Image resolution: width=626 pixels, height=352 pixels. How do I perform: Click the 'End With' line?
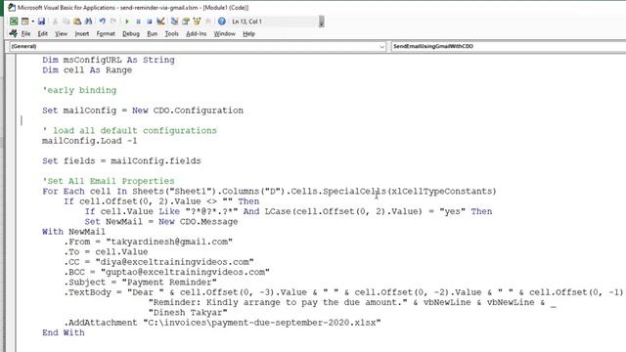[63, 332]
